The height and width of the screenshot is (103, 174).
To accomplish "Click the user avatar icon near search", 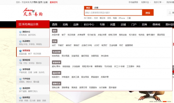I will coord(170,13).
